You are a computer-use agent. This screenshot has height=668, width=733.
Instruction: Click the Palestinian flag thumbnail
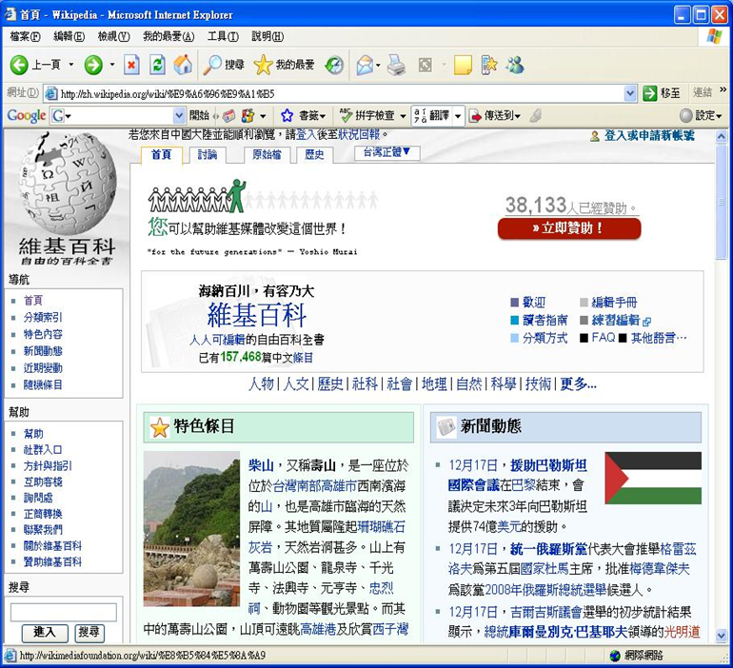653,478
